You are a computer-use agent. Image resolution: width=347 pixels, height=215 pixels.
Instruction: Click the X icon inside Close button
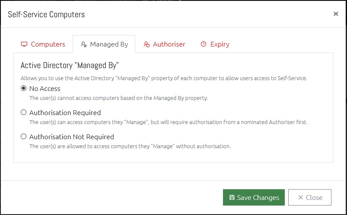click(x=300, y=197)
